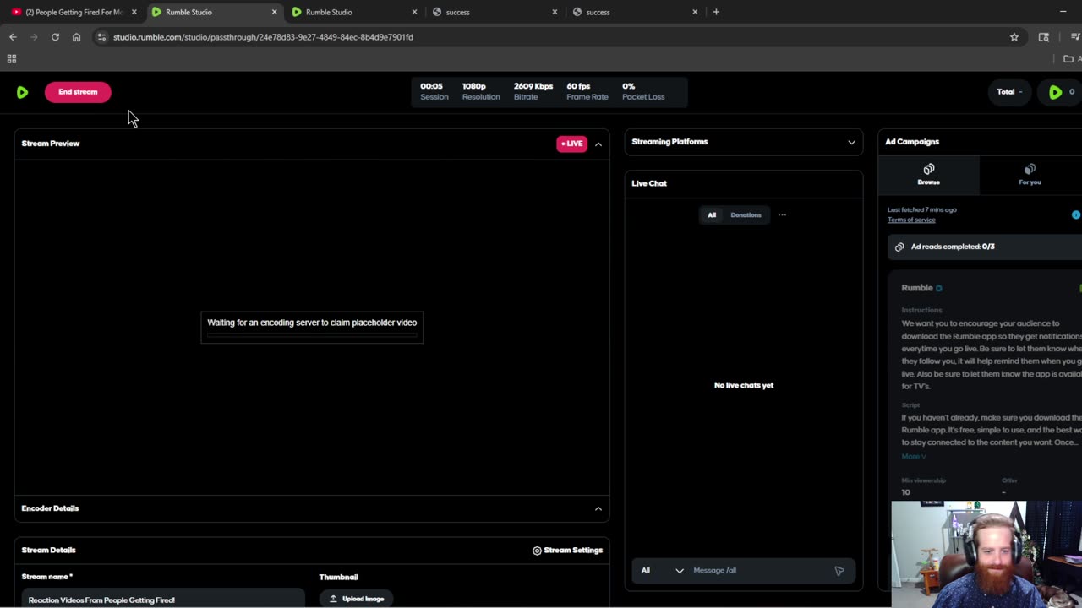Open the chat destination All dropdown
1082x608 pixels.
click(x=662, y=571)
